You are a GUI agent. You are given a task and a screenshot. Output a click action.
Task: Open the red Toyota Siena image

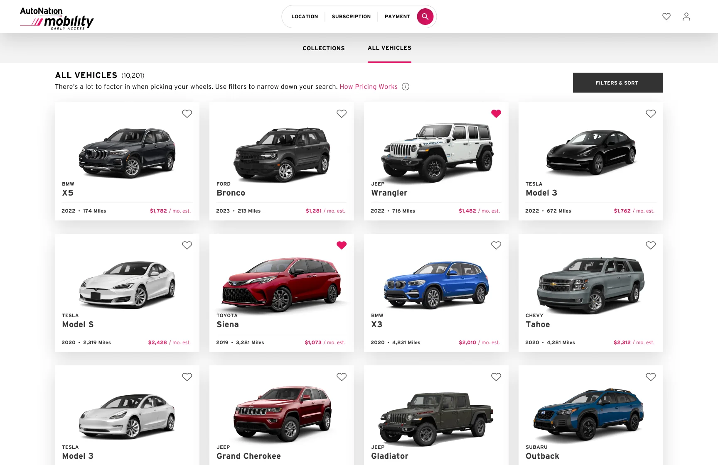(282, 285)
